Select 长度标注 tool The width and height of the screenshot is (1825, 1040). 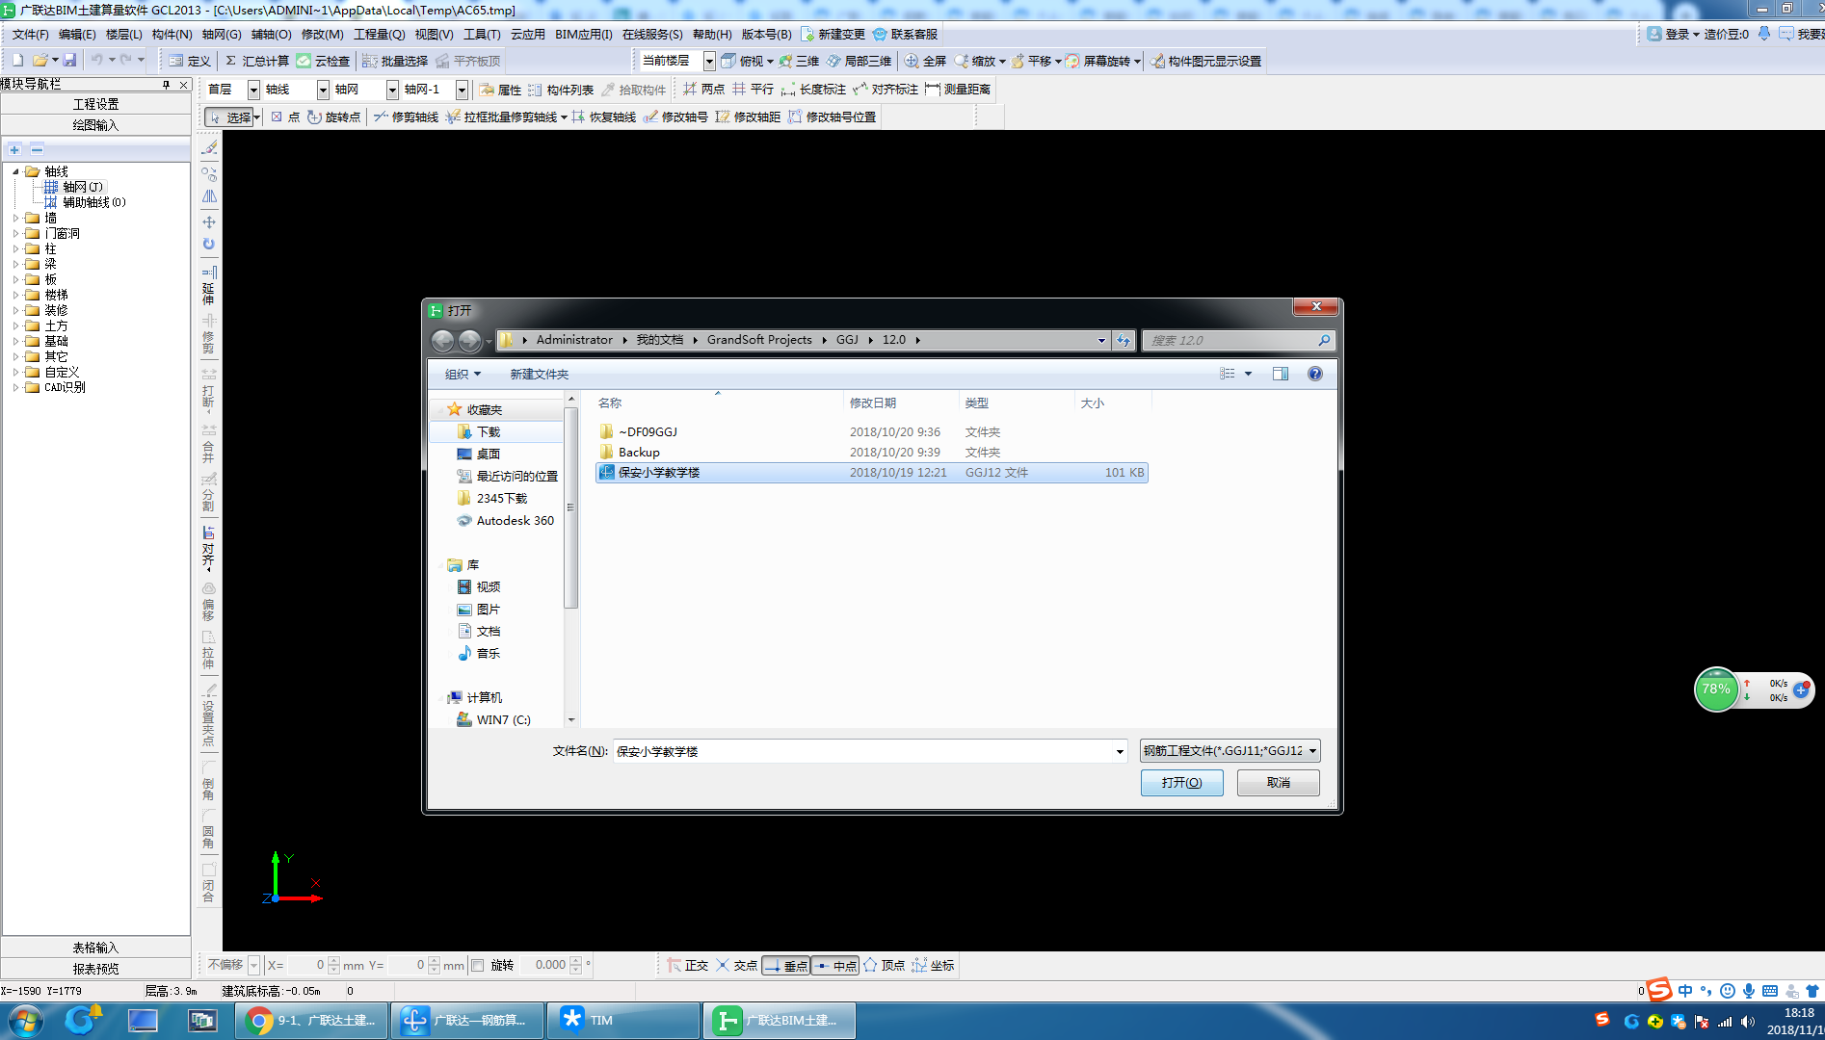click(x=813, y=89)
